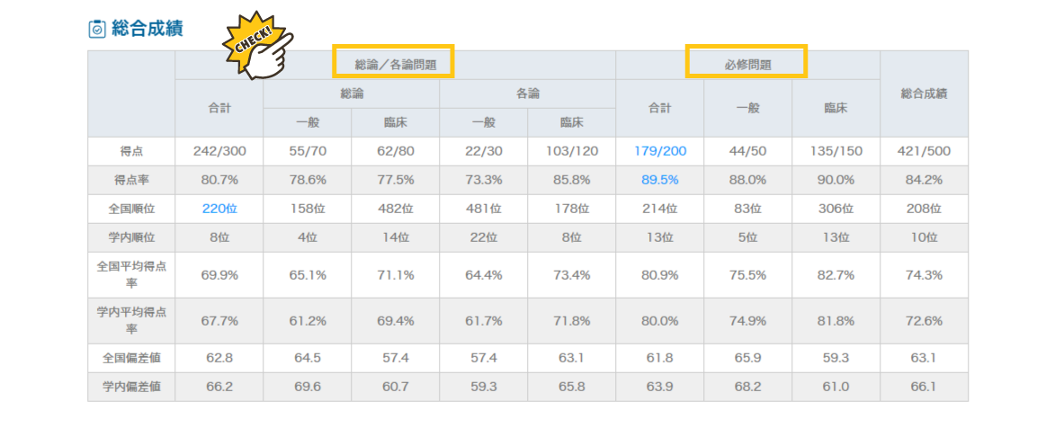The image size is (1055, 428).
Task: Click the 22/30 score cell
Action: (x=484, y=151)
